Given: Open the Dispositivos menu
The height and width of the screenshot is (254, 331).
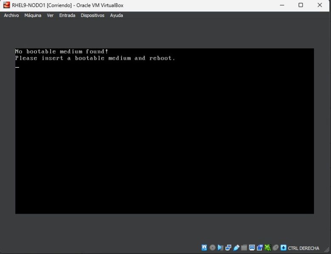Looking at the screenshot, I should coord(93,15).
